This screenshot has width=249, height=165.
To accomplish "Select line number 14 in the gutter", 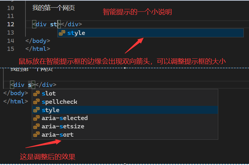I will coord(10,41).
